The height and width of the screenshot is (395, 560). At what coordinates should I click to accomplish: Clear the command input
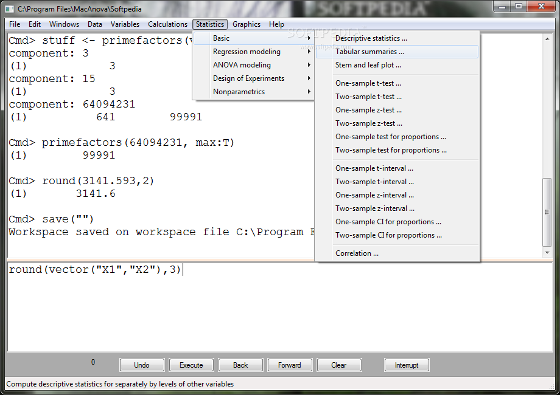[339, 365]
